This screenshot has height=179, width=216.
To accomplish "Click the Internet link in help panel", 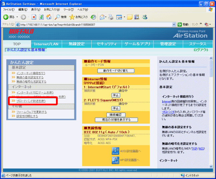I will [167, 102].
